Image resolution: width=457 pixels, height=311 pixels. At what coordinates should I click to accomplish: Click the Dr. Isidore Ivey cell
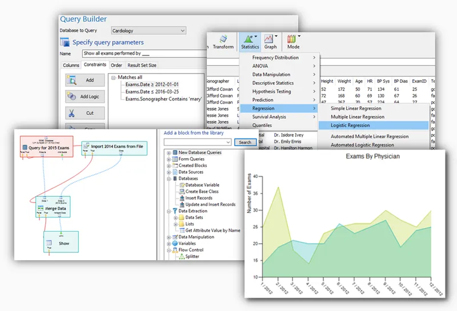click(x=288, y=135)
